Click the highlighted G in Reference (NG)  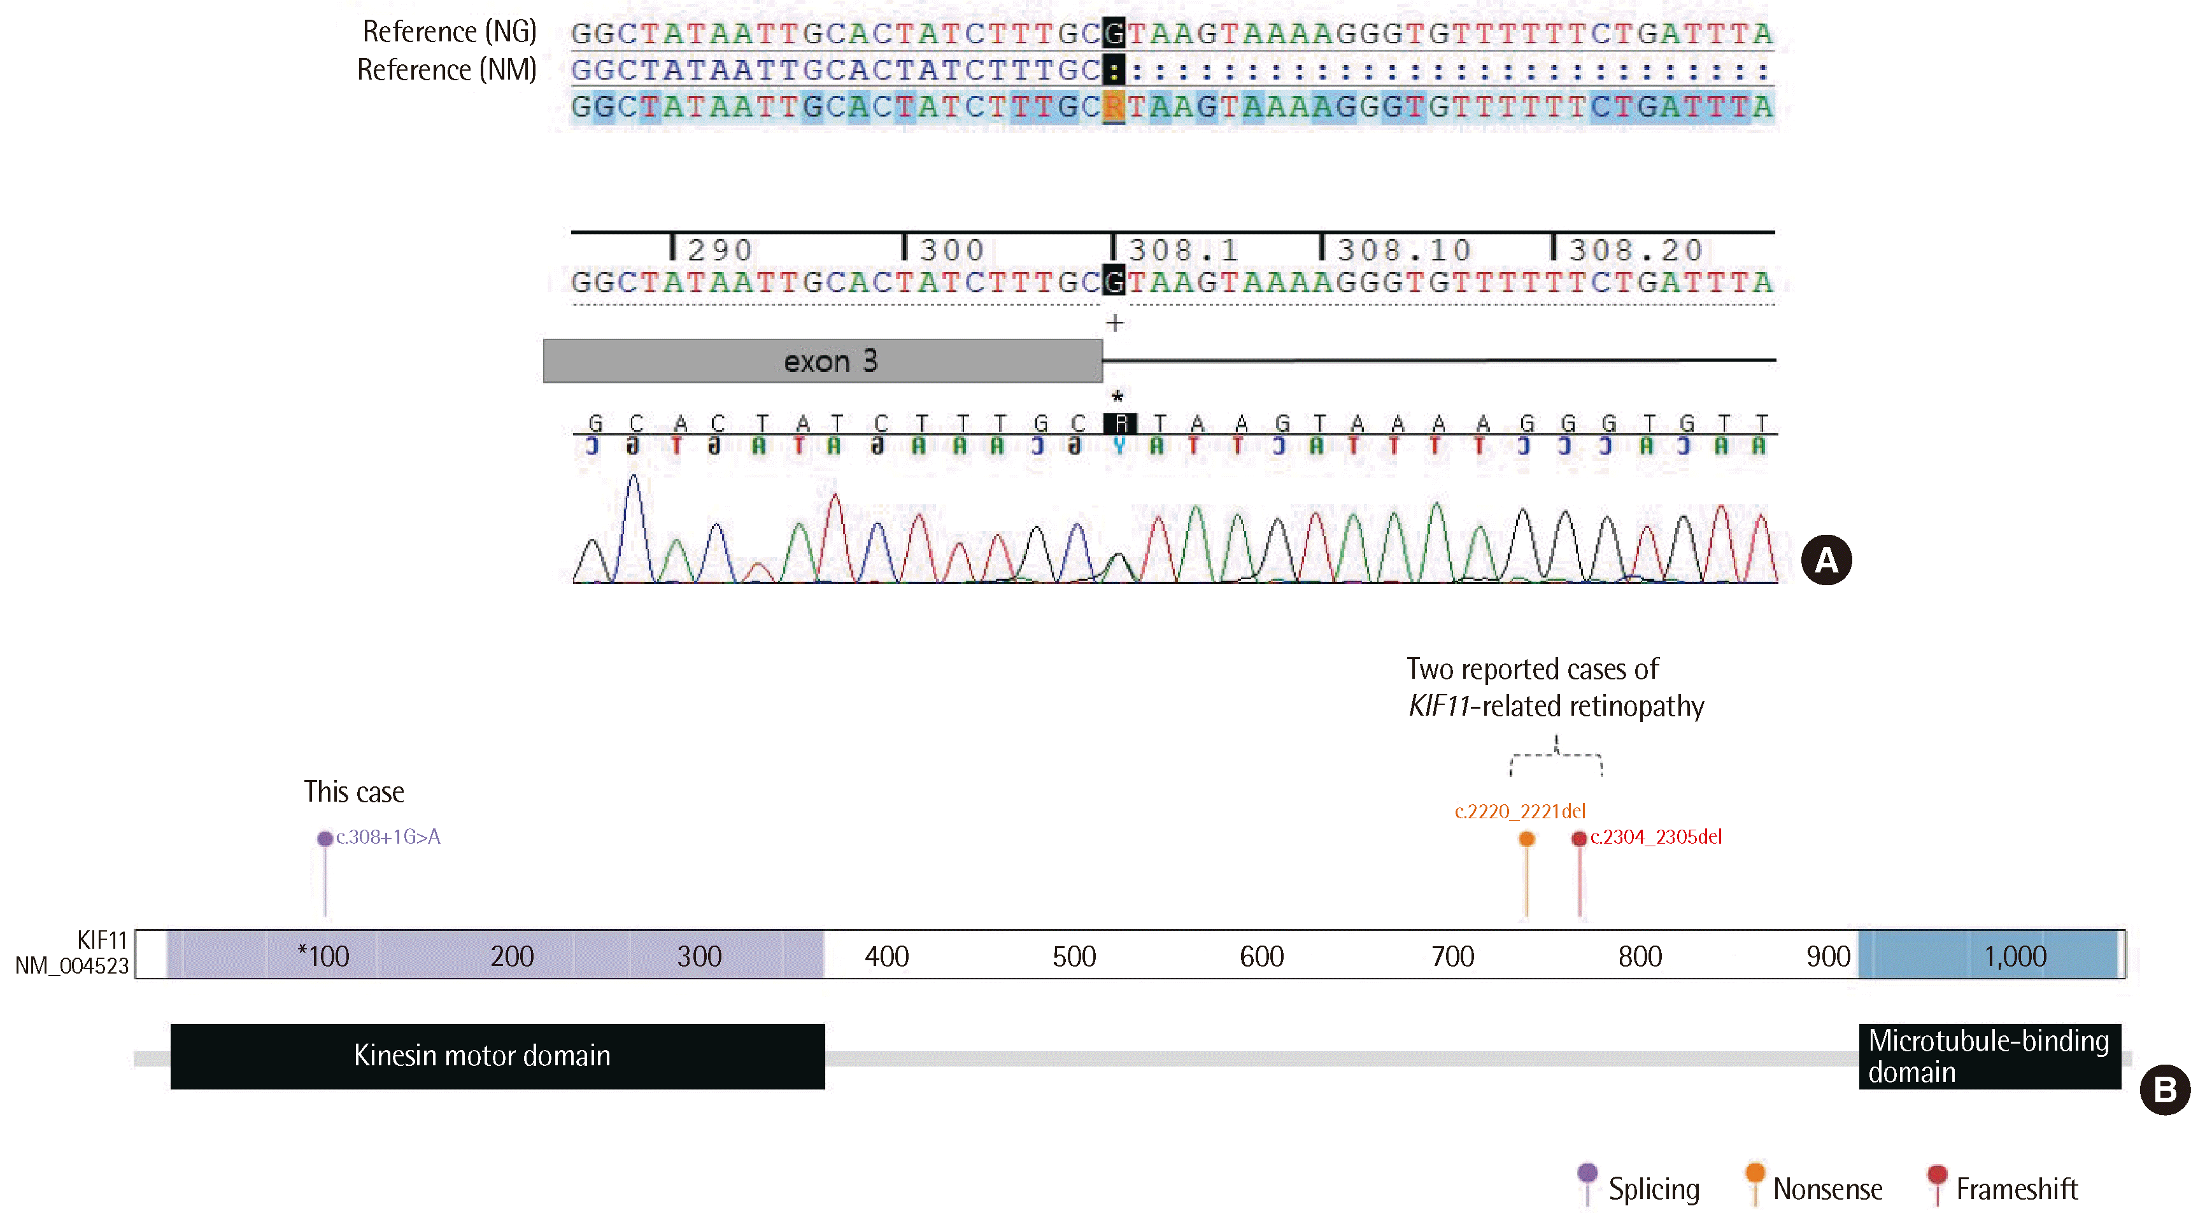click(1114, 34)
